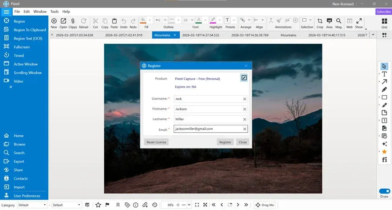The height and width of the screenshot is (210, 392).
Task: Undo the last action
Action: 124,21
